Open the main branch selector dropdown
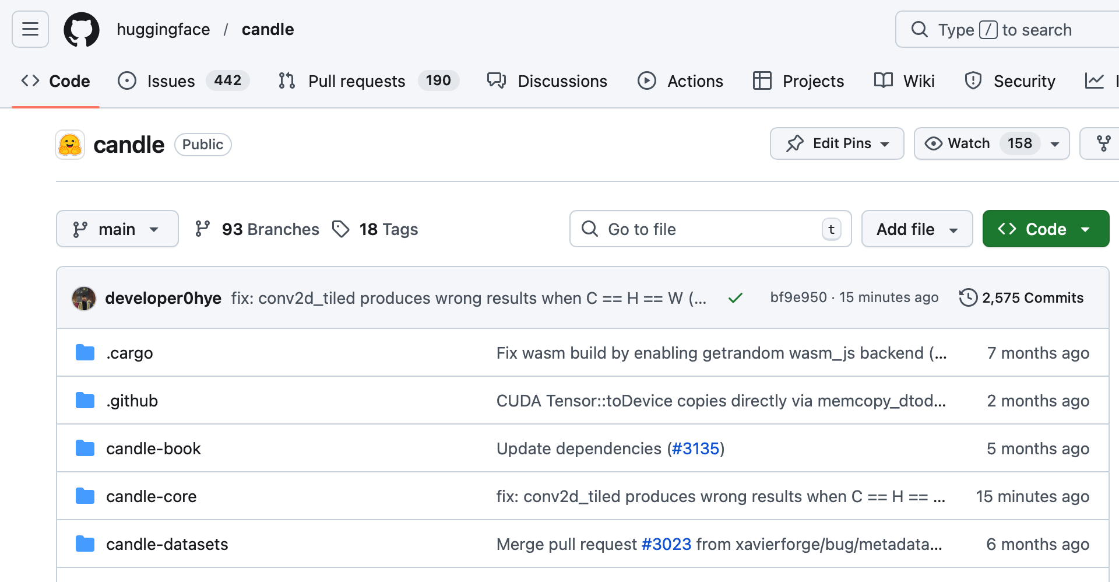This screenshot has height=582, width=1119. click(x=117, y=229)
